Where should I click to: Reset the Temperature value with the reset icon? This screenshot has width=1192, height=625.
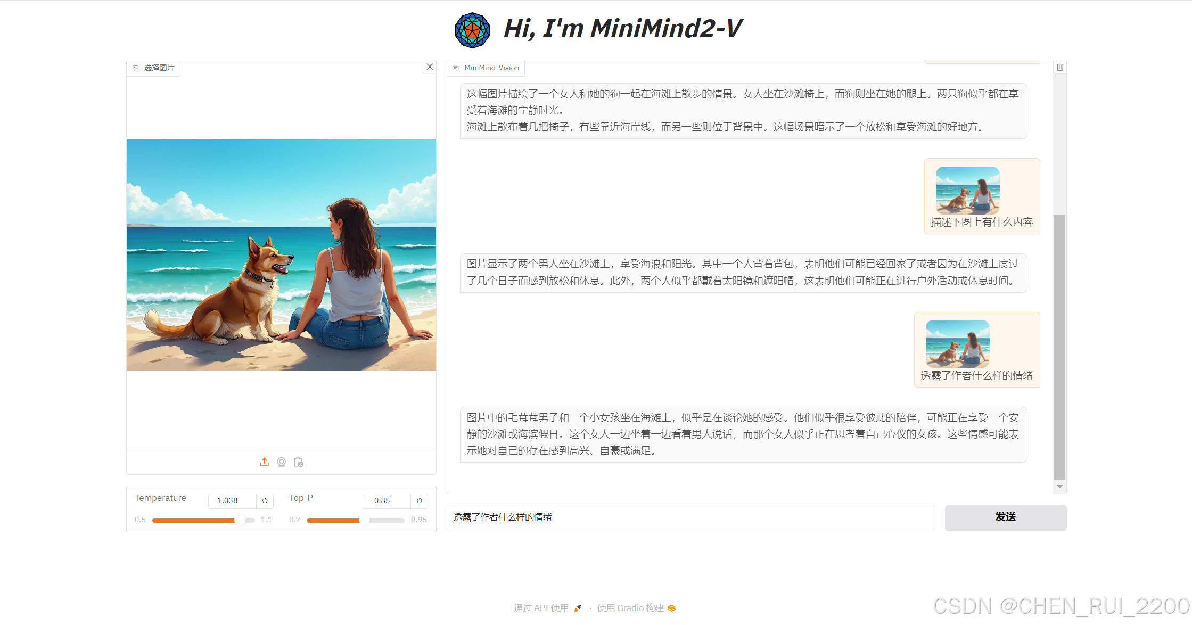[x=265, y=500]
